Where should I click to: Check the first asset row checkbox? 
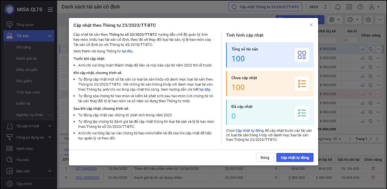click(64, 49)
